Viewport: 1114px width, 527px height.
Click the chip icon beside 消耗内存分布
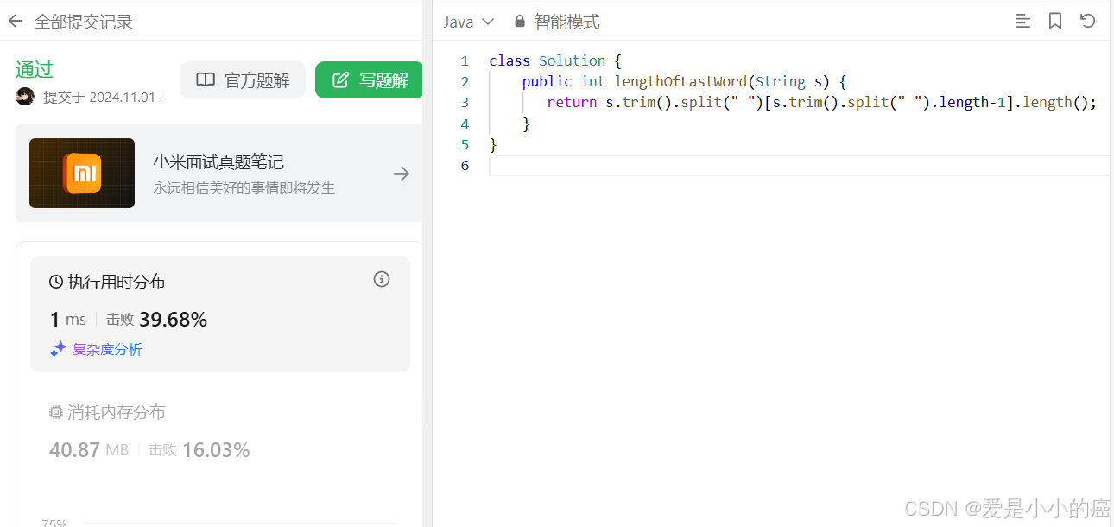tap(56, 413)
